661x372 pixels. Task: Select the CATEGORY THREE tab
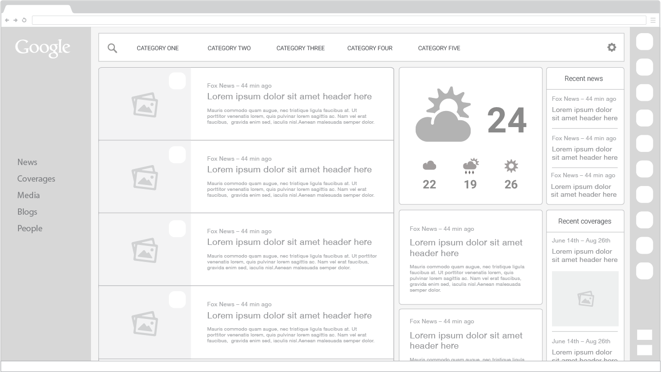coord(300,48)
